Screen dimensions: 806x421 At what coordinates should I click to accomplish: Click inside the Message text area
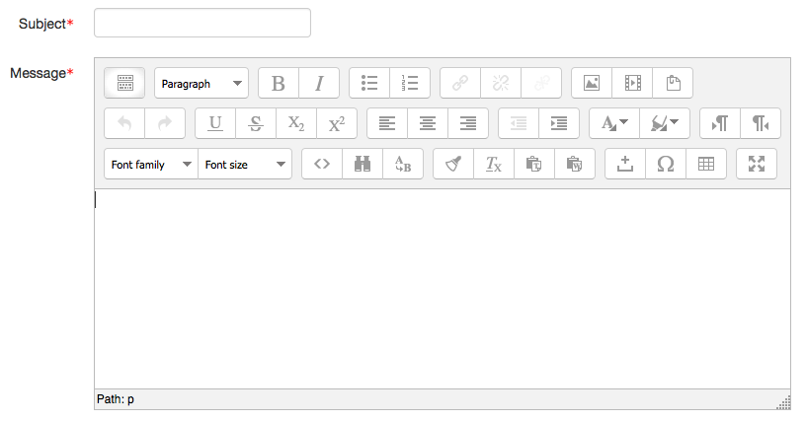443,289
